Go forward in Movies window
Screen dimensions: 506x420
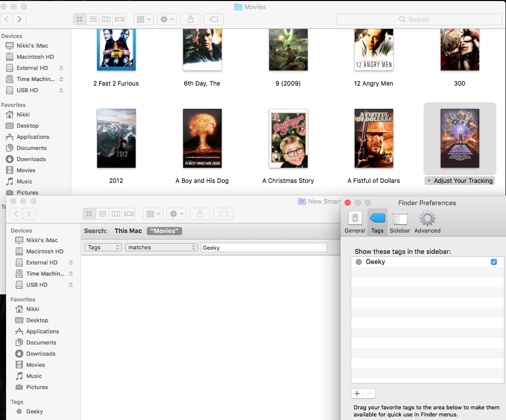tap(20, 19)
